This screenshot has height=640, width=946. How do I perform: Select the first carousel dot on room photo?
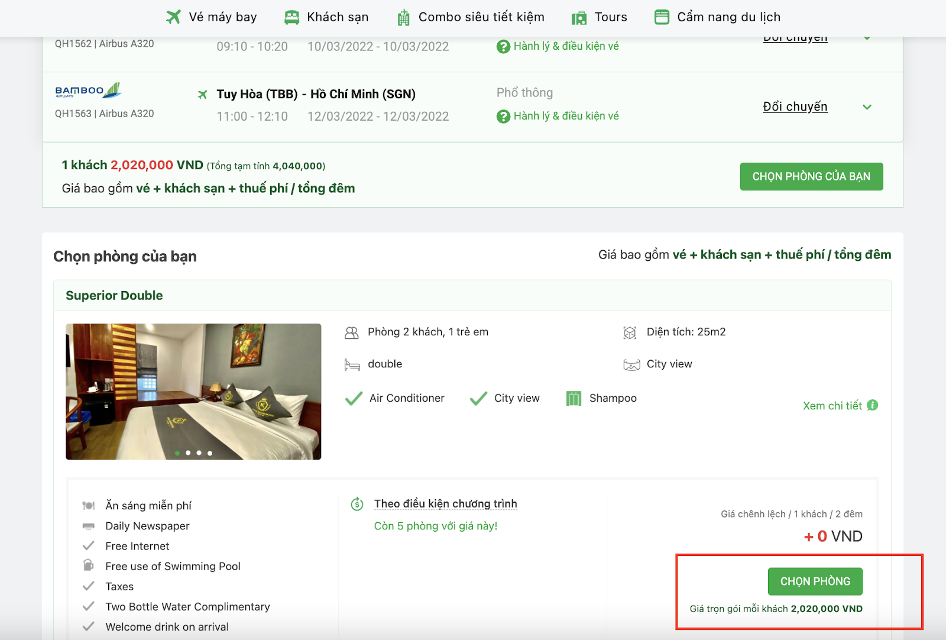(x=177, y=453)
